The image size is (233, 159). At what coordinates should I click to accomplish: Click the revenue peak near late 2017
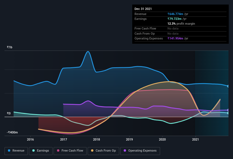[88, 52]
